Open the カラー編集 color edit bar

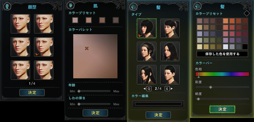click(158, 104)
